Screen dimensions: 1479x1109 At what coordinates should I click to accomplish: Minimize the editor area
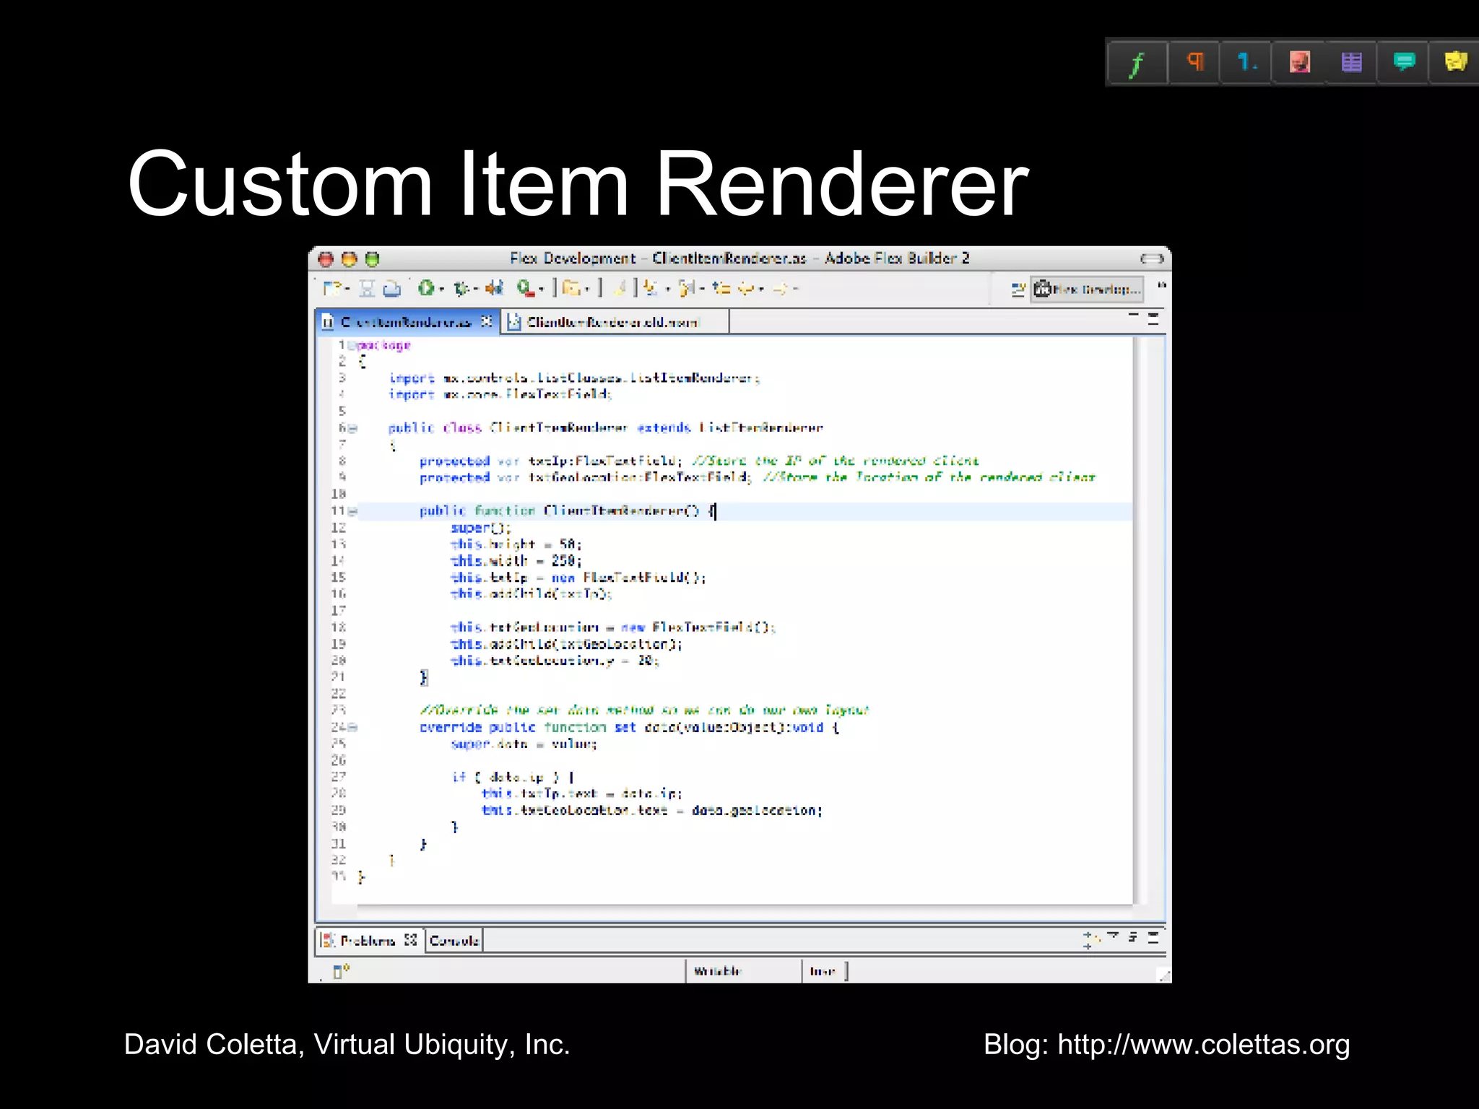[1133, 316]
